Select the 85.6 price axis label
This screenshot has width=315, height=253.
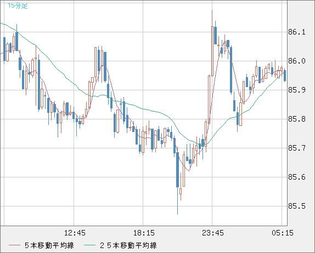point(297,177)
